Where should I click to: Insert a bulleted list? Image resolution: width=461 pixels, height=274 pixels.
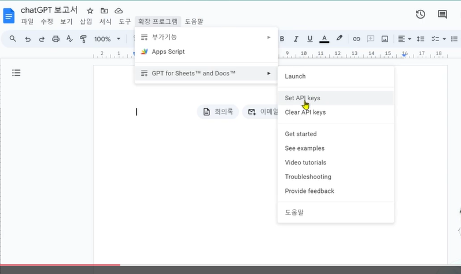(454, 39)
